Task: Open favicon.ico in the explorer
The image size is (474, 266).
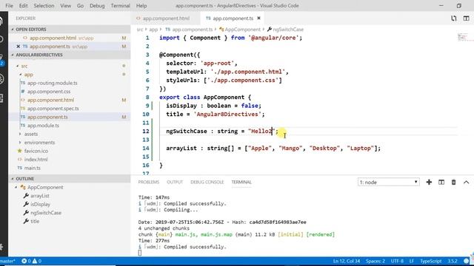Action: (x=36, y=151)
